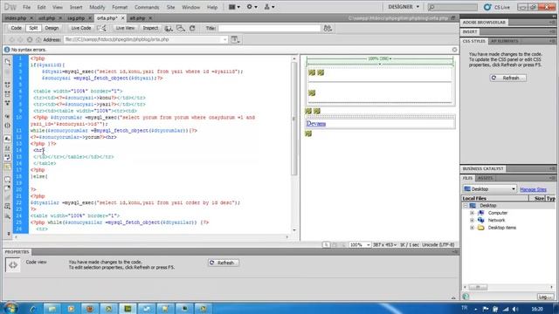This screenshot has width=559, height=314.
Task: Close the orta.php tab
Action: click(x=122, y=17)
